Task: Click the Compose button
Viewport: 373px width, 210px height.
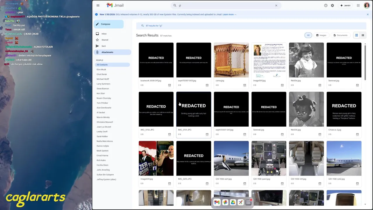Action: click(109, 24)
